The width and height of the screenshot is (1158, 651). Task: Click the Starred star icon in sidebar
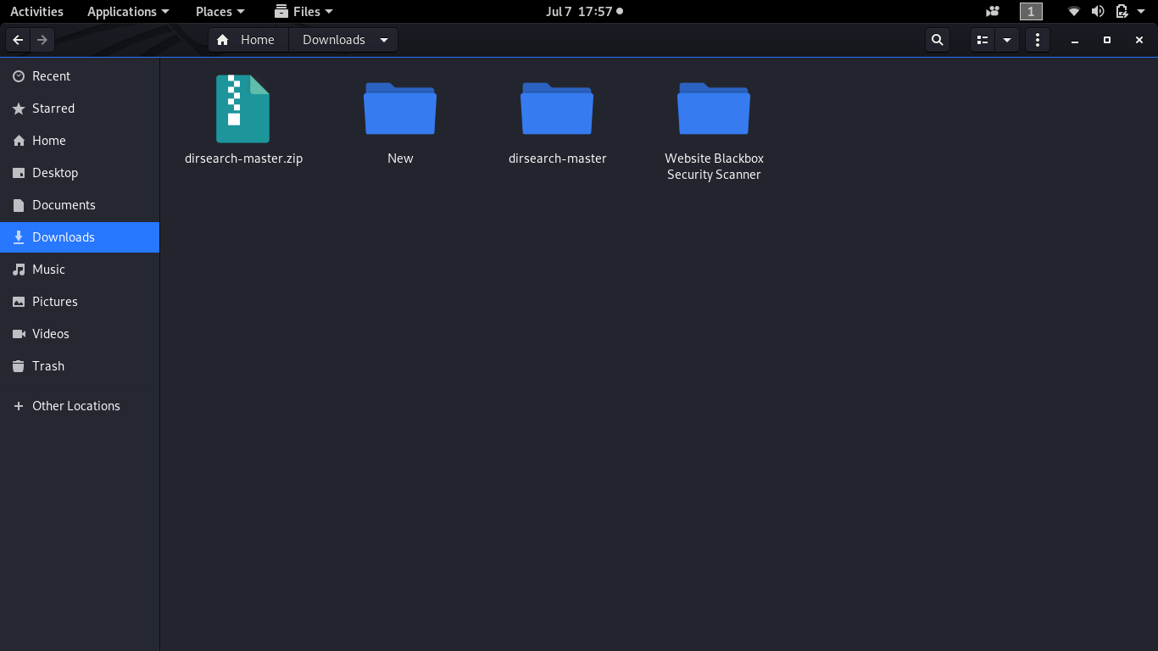coord(19,108)
